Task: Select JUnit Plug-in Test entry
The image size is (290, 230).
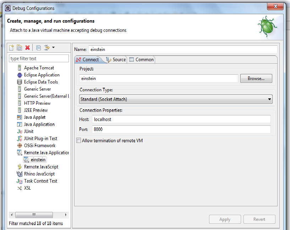Action: pos(40,138)
